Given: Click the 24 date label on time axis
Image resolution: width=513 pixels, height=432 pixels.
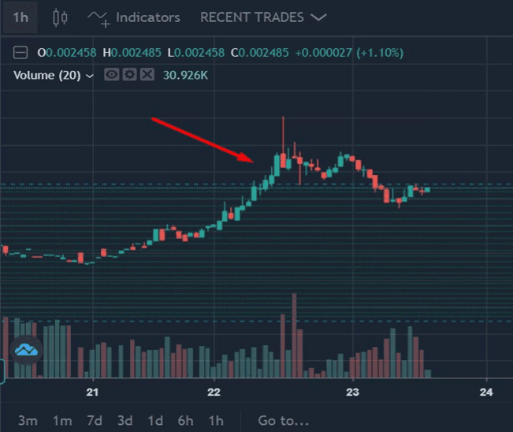Looking at the screenshot, I should 486,392.
